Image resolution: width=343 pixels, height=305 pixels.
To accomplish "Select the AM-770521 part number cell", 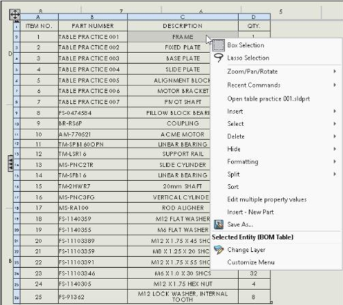I will point(93,134).
